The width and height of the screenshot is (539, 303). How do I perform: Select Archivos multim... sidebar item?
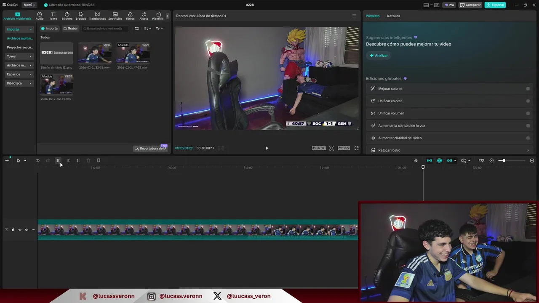(x=19, y=38)
